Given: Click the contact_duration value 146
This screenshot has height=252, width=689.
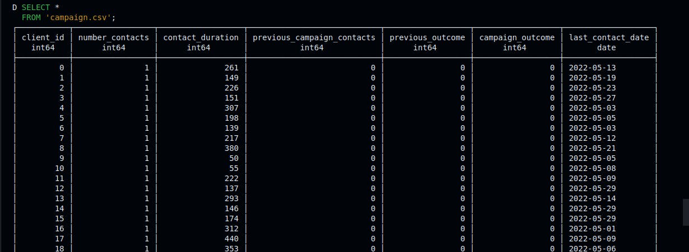Looking at the screenshot, I should [x=232, y=208].
